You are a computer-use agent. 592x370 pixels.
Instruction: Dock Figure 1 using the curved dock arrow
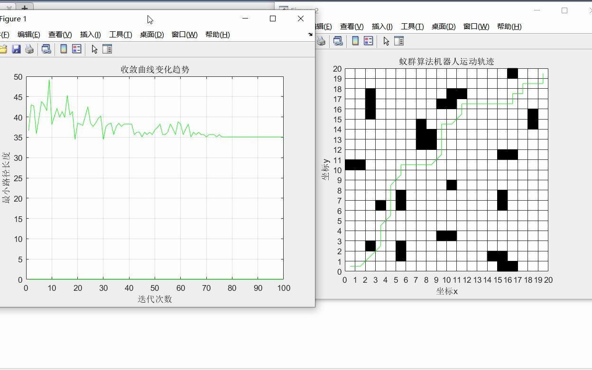click(309, 34)
